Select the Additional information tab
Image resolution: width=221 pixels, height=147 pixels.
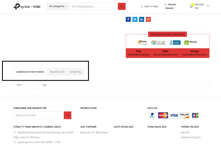(30, 72)
